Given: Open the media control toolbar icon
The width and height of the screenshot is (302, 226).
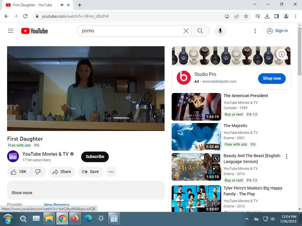Looking at the screenshot, I should coord(257,16).
